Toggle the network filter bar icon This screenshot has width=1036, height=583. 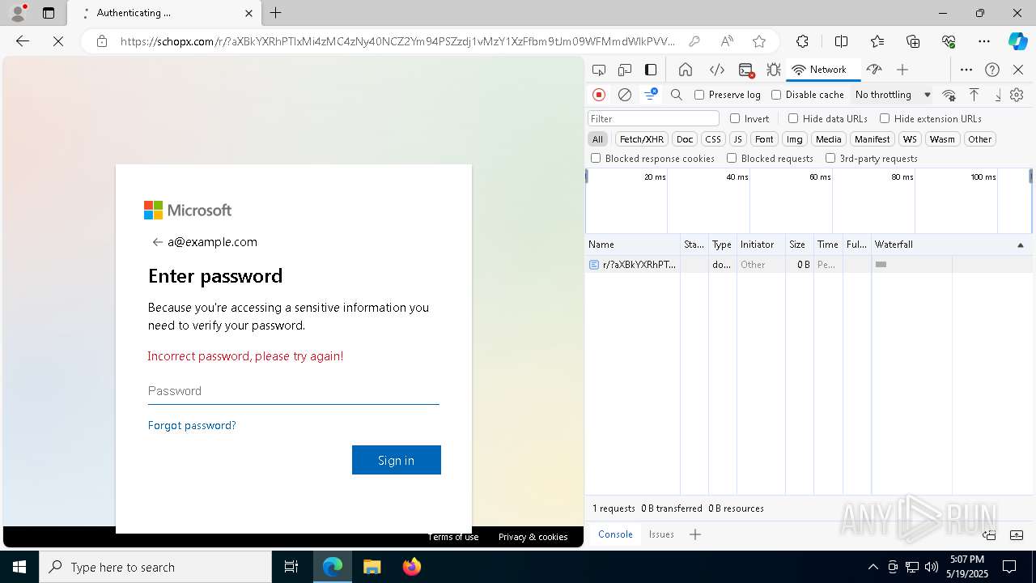[651, 95]
